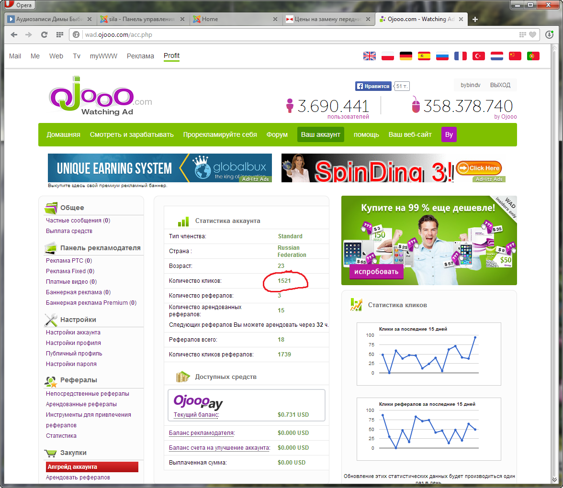Reload the page with the refresh icon

coord(44,35)
